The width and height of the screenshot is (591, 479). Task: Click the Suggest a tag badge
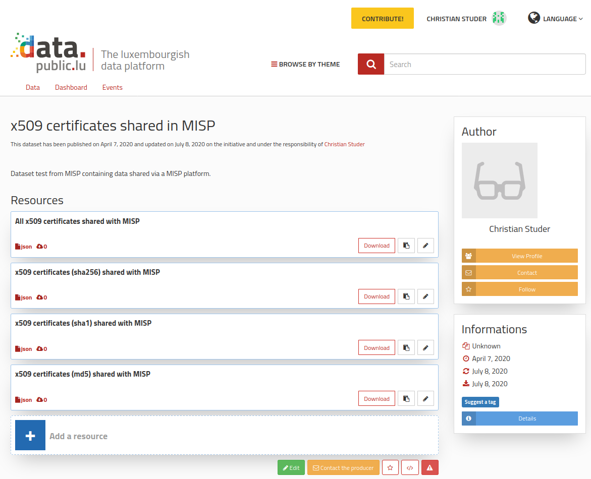click(x=480, y=402)
